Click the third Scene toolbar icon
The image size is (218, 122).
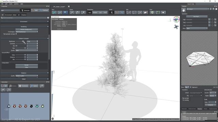pyautogui.click(x=83, y=13)
